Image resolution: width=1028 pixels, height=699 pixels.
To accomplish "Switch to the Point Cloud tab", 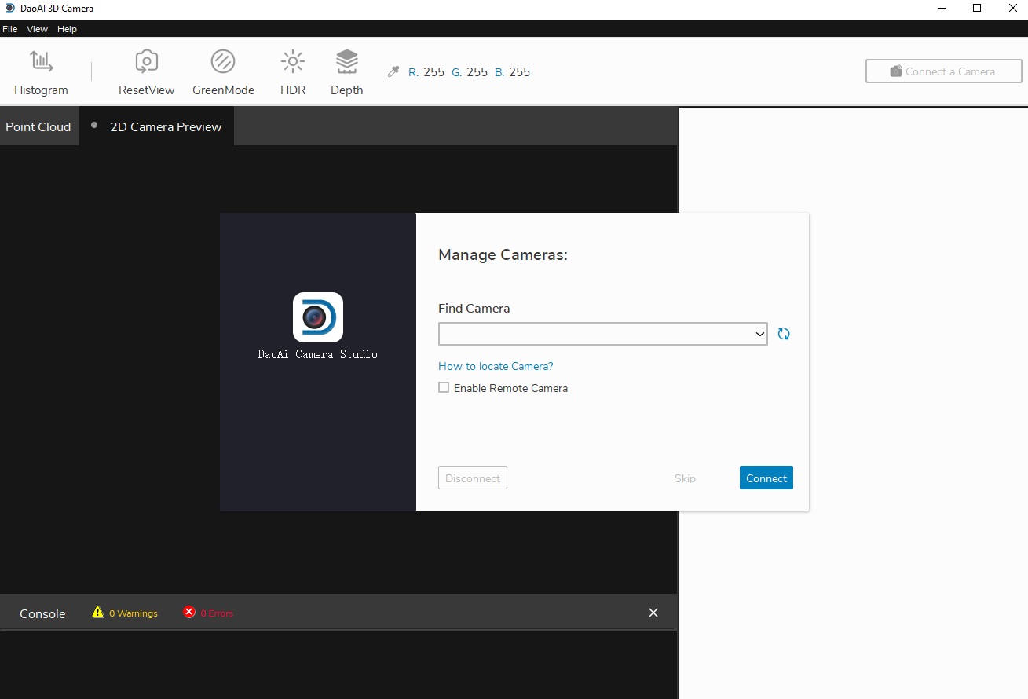I will [38, 126].
